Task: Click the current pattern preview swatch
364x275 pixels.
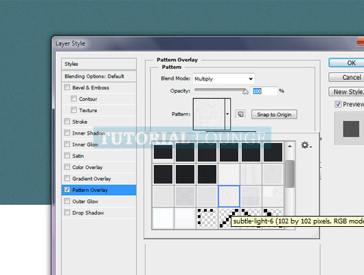Action: tap(209, 114)
